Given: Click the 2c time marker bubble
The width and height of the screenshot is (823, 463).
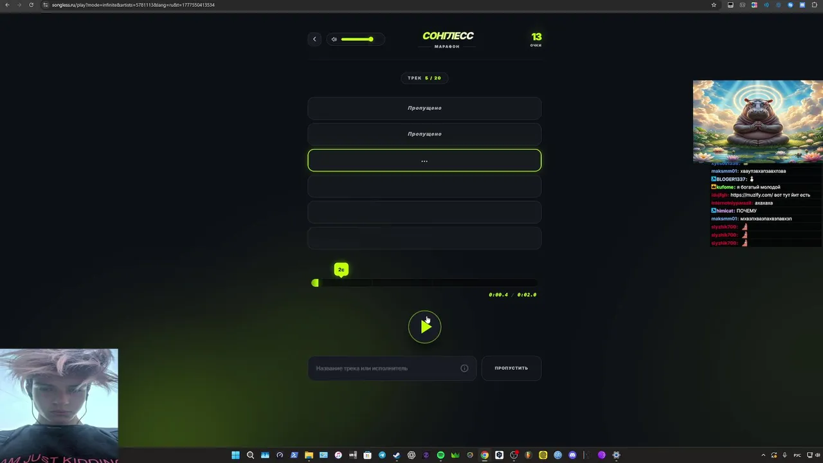Looking at the screenshot, I should tap(341, 269).
